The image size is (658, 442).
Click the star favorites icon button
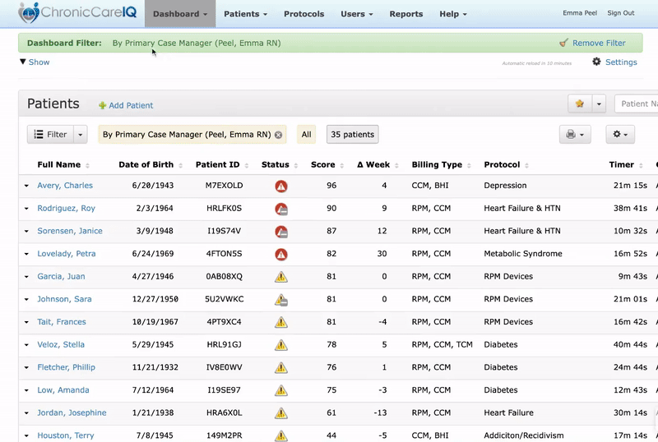[x=579, y=104]
